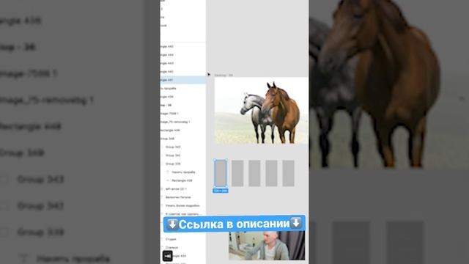
Task: Click the Desktop frame label above the horse image
Action: (224, 75)
